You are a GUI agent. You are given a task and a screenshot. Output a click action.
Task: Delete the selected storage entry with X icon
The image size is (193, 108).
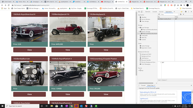pos(183,14)
